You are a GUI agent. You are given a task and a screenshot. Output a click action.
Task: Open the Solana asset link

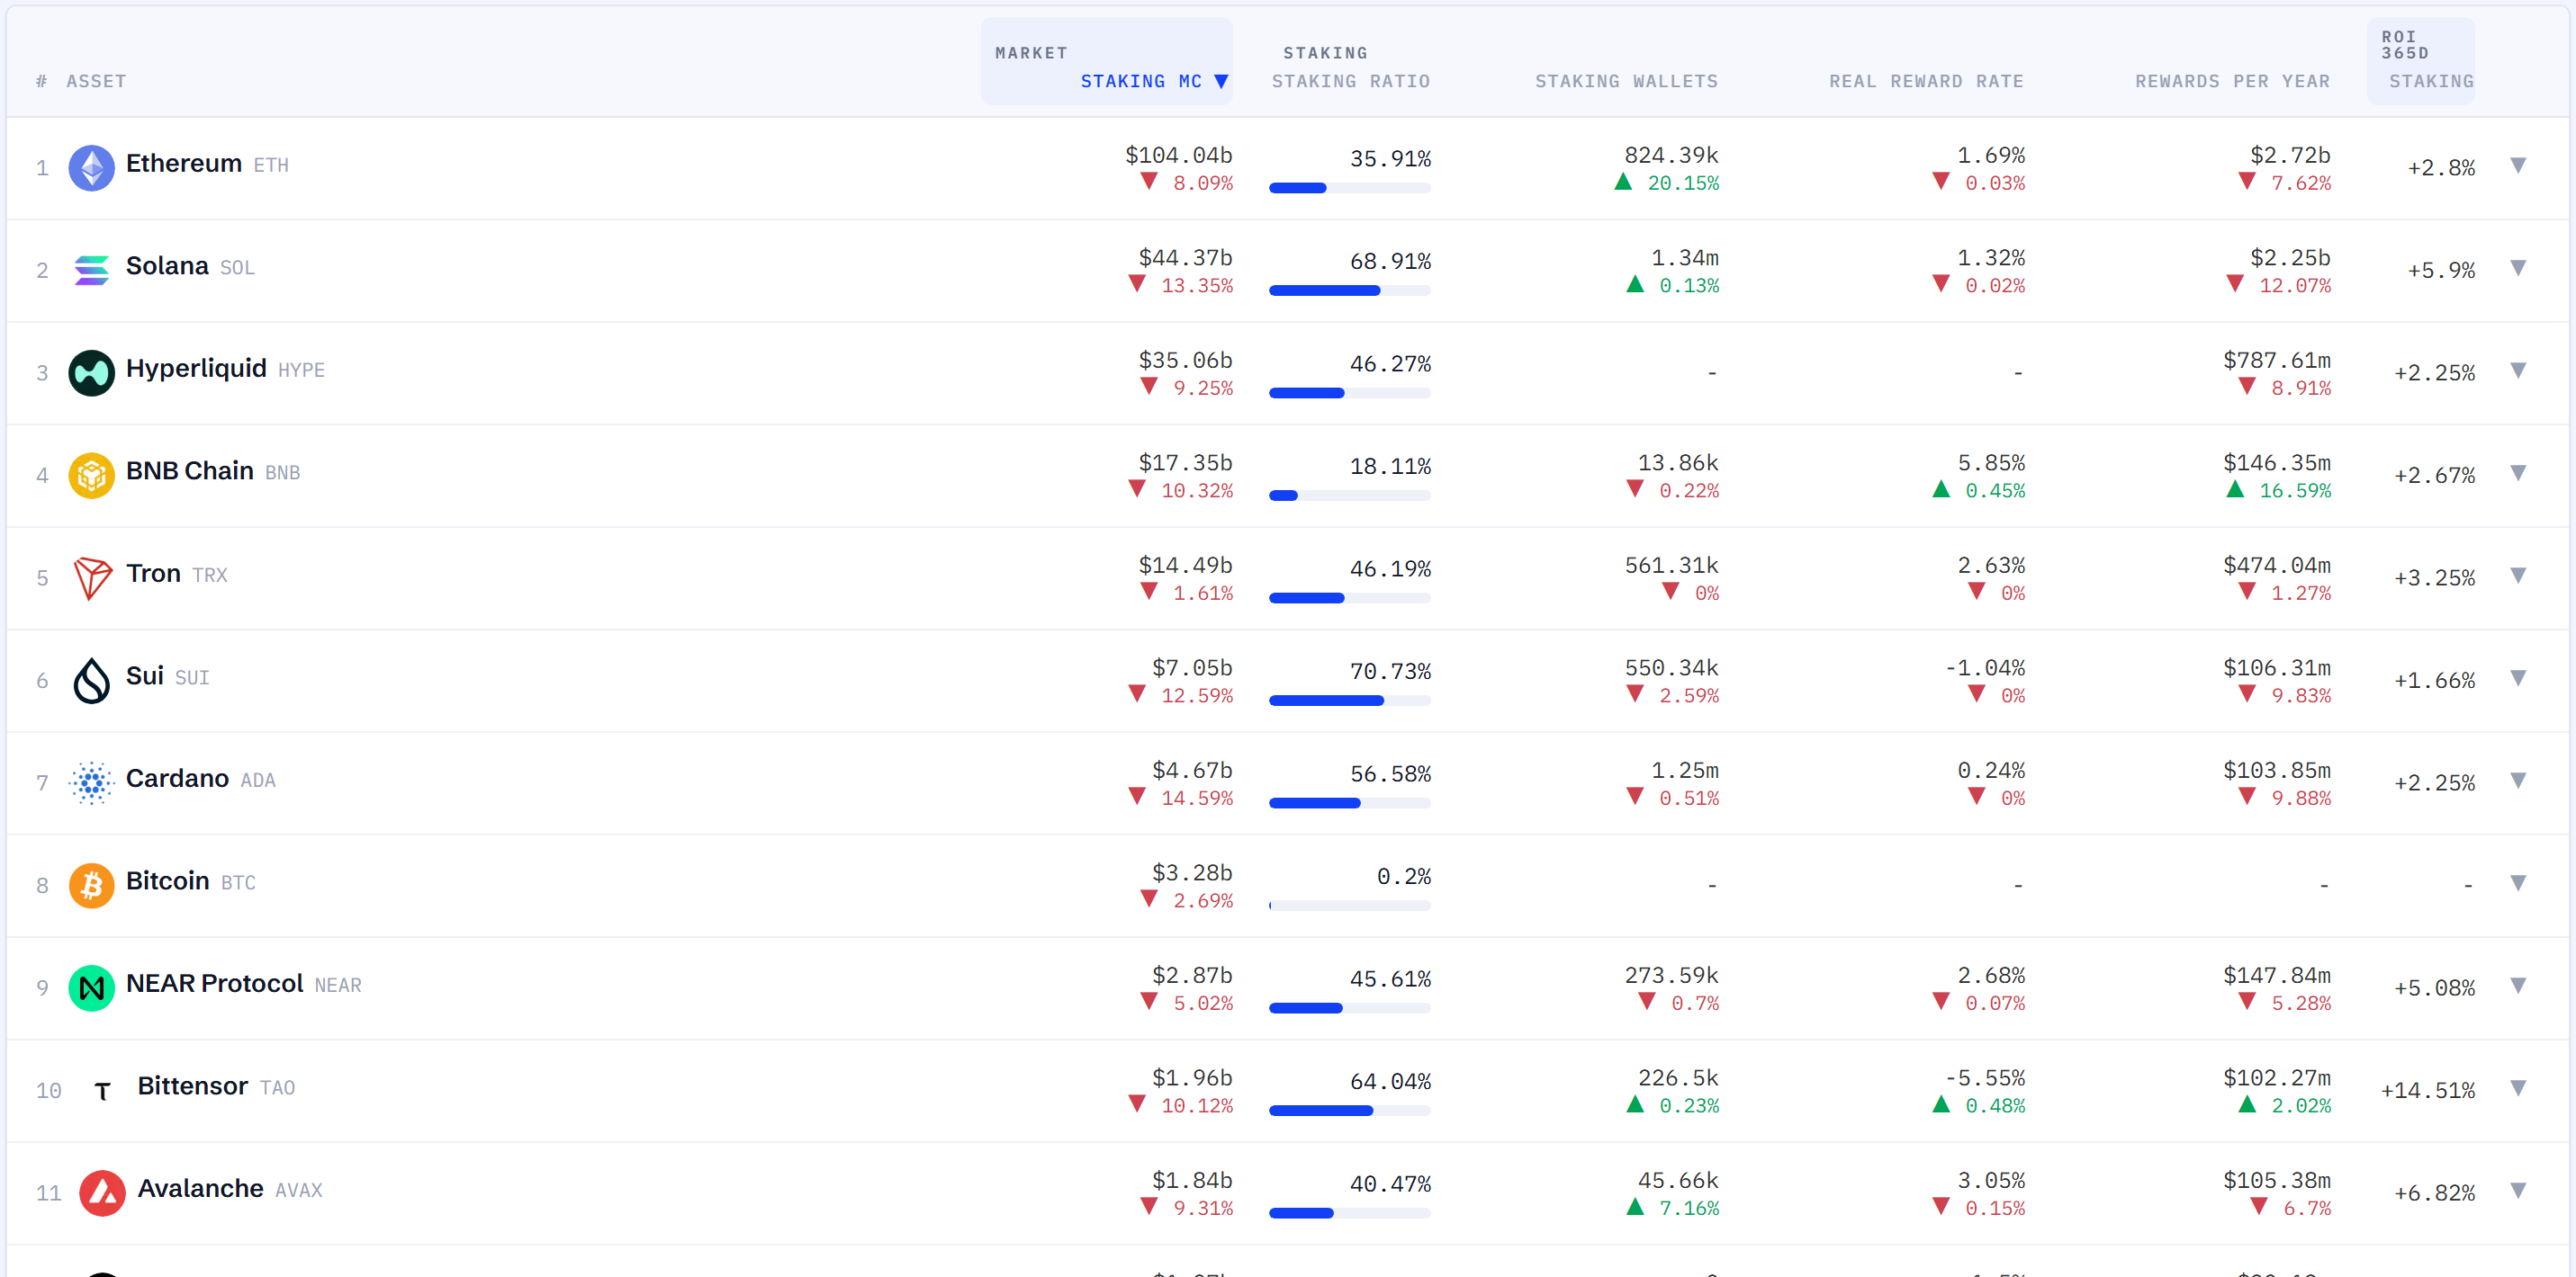(x=167, y=267)
